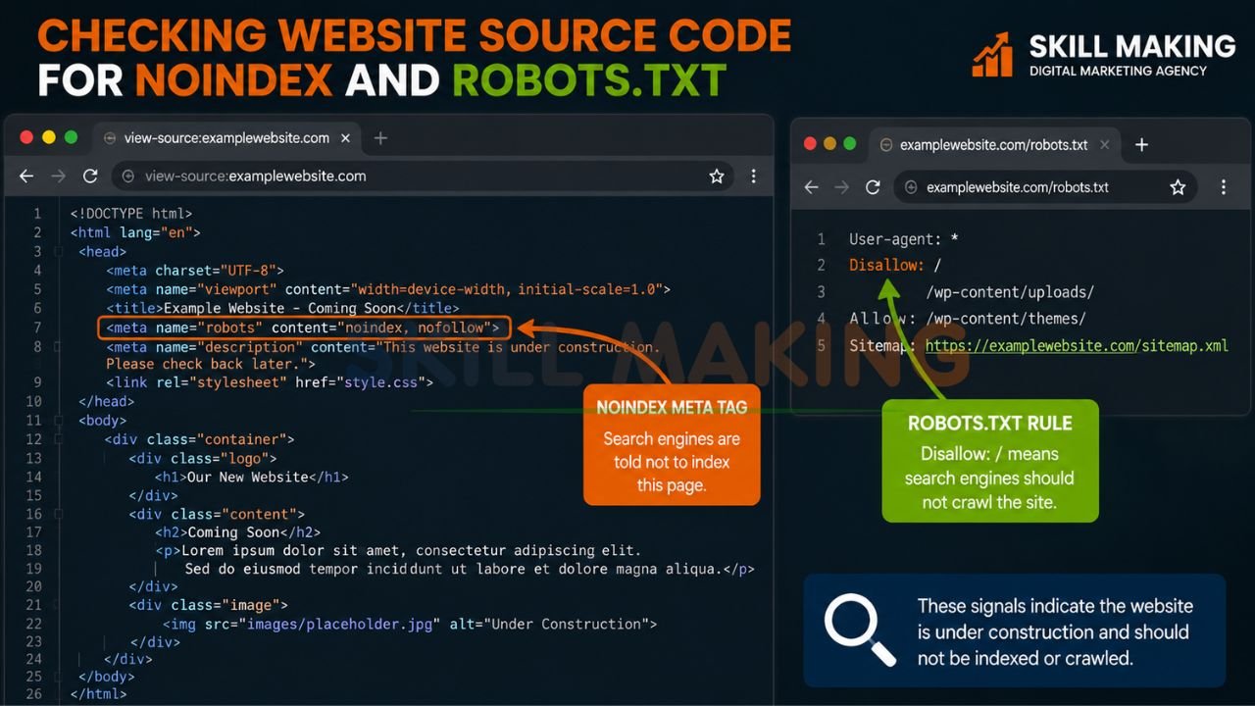This screenshot has width=1255, height=706.
Task: Click green maximize button of robots.txt window
Action: (x=850, y=144)
